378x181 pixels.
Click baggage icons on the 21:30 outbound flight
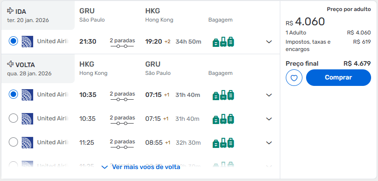223,42
